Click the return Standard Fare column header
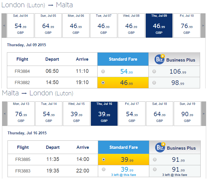The width and height of the screenshot is (207, 180). [124, 147]
